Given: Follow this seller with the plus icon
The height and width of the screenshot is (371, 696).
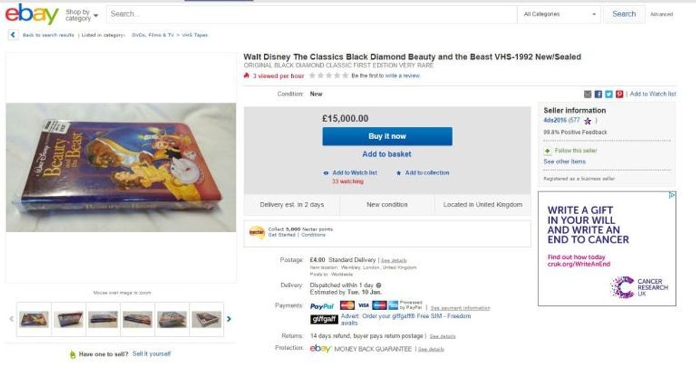Looking at the screenshot, I should pos(548,151).
